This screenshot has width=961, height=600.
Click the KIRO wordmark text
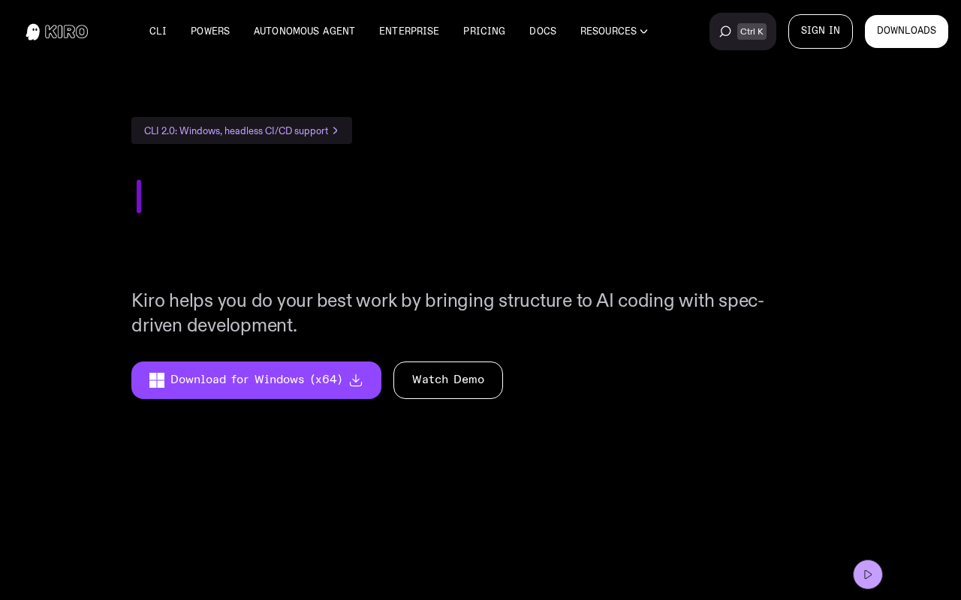click(66, 31)
